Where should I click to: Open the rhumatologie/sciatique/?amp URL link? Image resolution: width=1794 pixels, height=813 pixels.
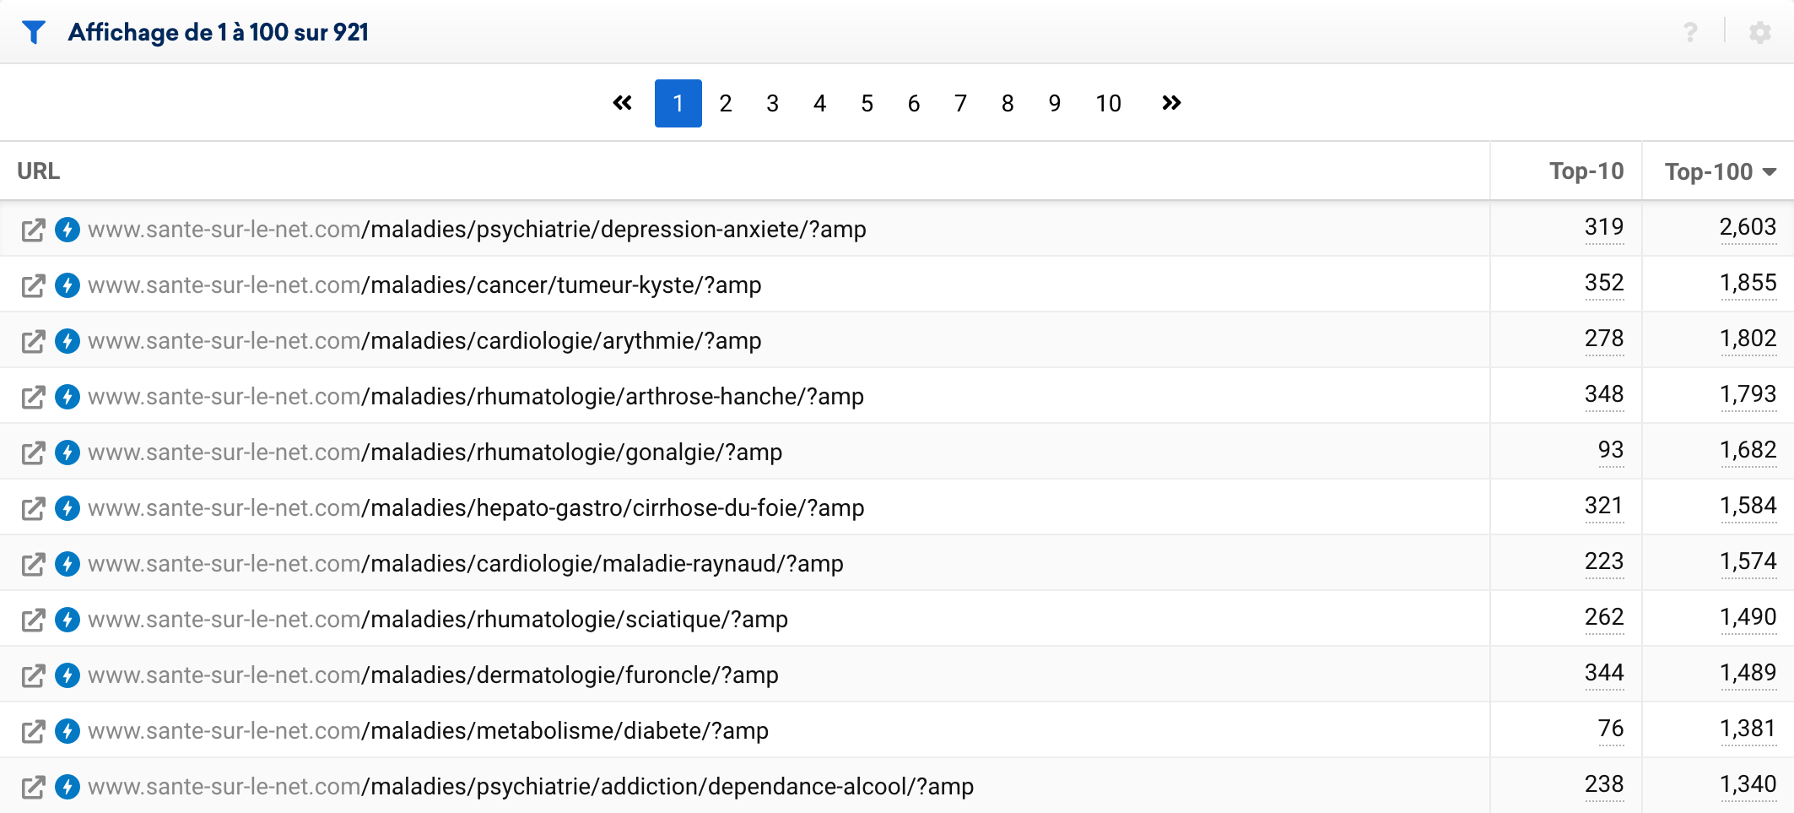(x=438, y=620)
